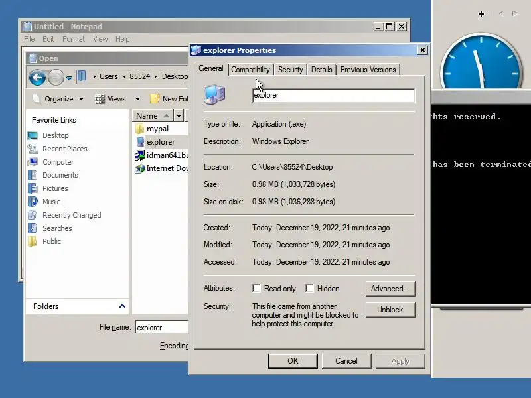Screen dimensions: 531x398
Task: Expand the Folders pane chevron
Action: pyautogui.click(x=122, y=306)
